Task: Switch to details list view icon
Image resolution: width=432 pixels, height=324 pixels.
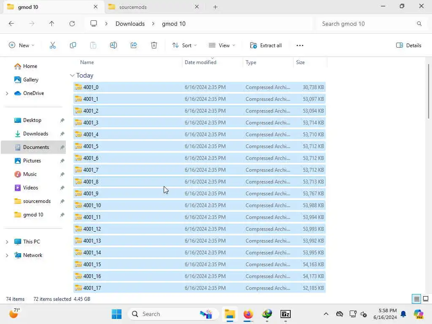Action: [416, 299]
